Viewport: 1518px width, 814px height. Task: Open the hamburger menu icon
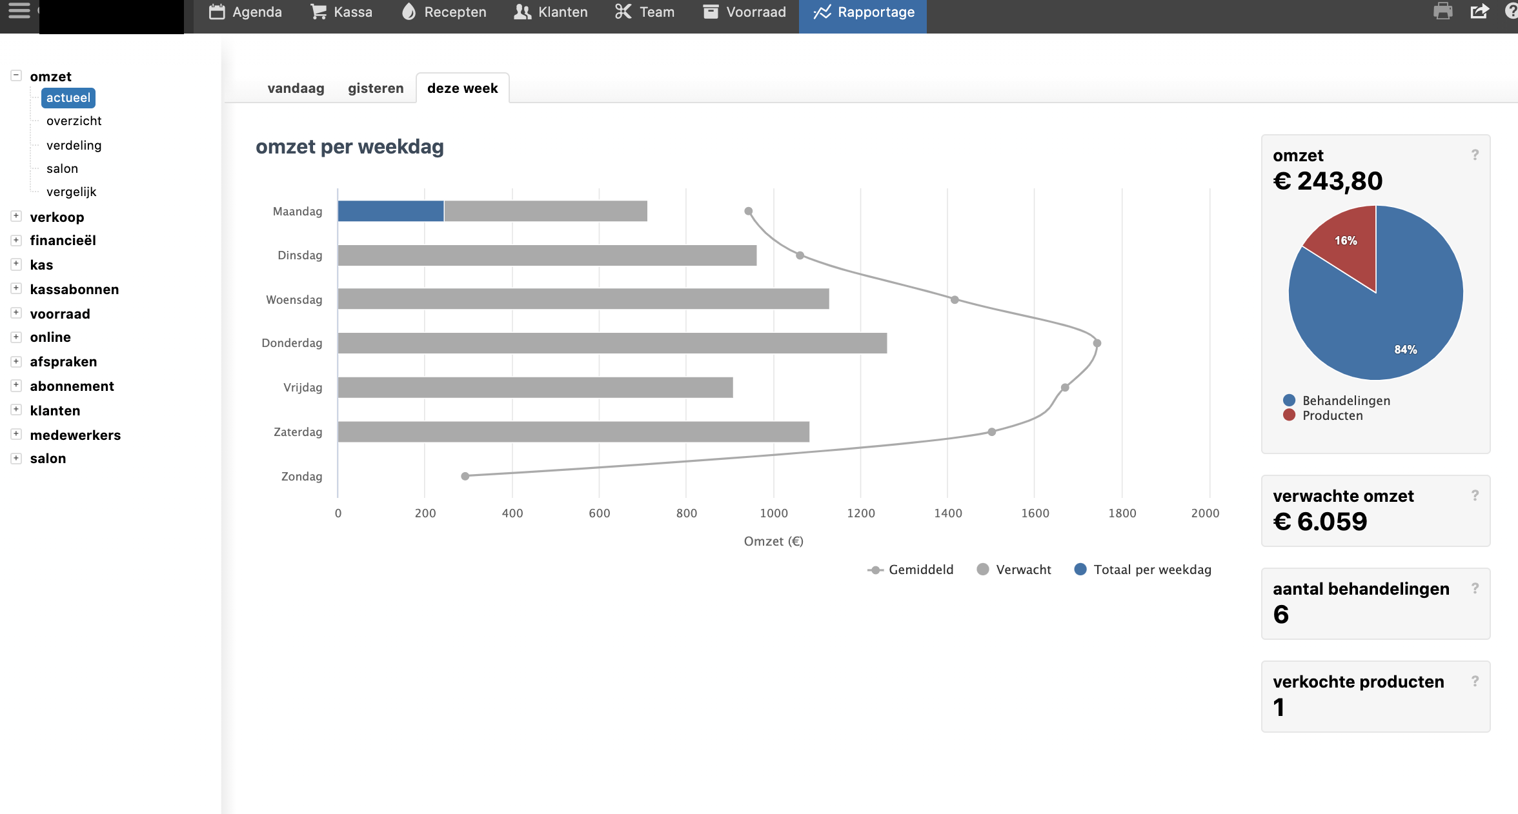tap(19, 11)
